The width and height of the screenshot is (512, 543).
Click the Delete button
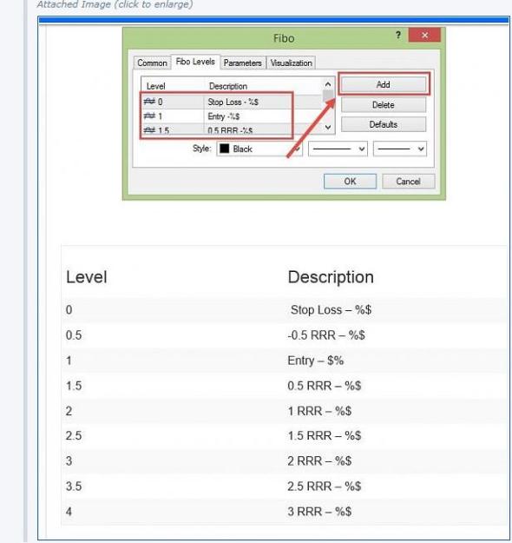coord(384,104)
